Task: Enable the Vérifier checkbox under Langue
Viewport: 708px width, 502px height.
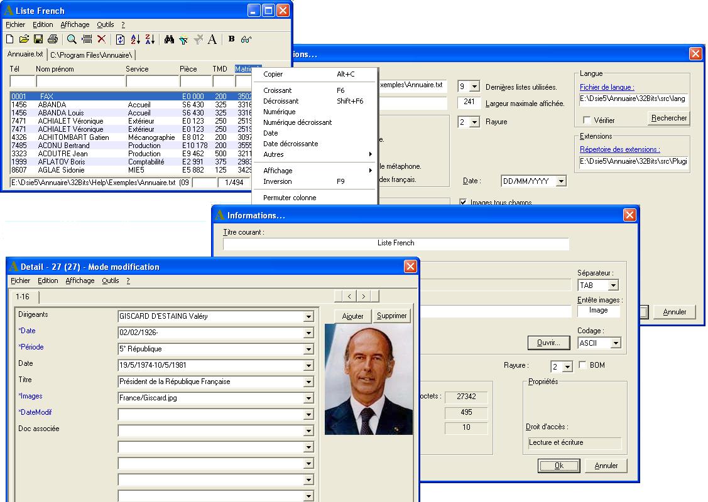Action: click(x=587, y=120)
